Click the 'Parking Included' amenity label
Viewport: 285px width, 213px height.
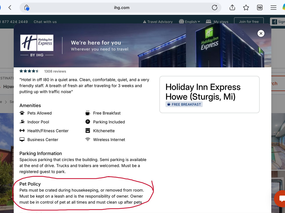tap(109, 122)
